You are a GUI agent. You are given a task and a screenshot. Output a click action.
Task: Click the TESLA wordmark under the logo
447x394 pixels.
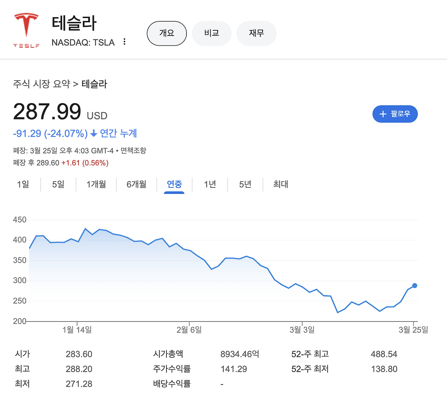coord(26,46)
